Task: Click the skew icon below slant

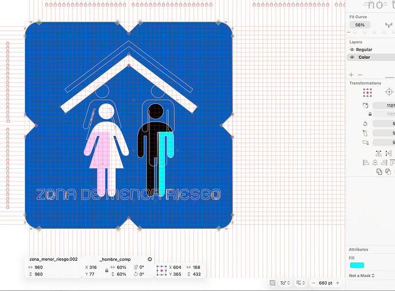Action: point(366,143)
